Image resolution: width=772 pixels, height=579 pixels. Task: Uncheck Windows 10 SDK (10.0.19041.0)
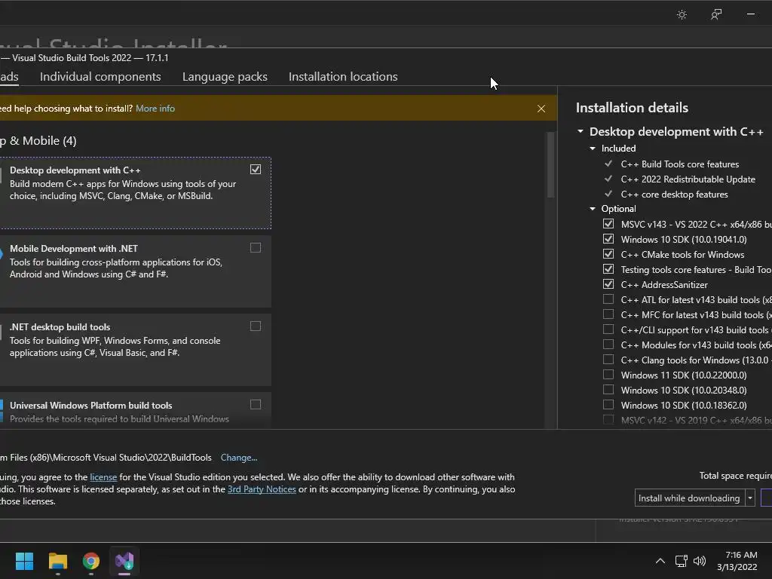(x=608, y=239)
